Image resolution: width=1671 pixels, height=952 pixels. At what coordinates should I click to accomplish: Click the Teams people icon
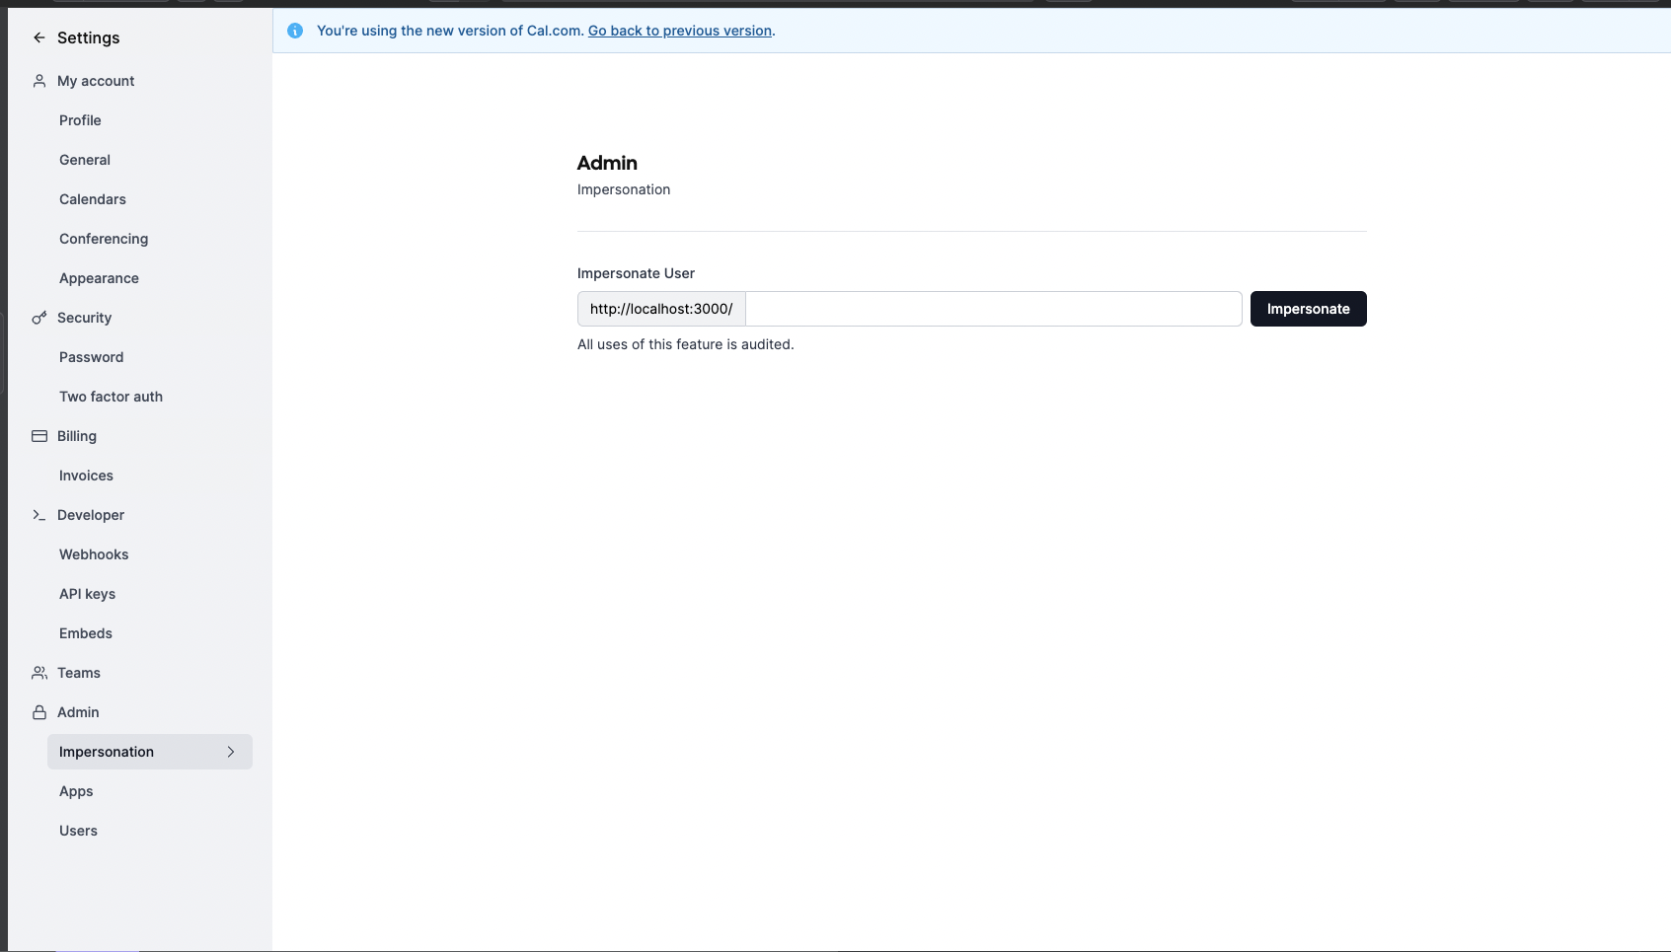click(39, 673)
